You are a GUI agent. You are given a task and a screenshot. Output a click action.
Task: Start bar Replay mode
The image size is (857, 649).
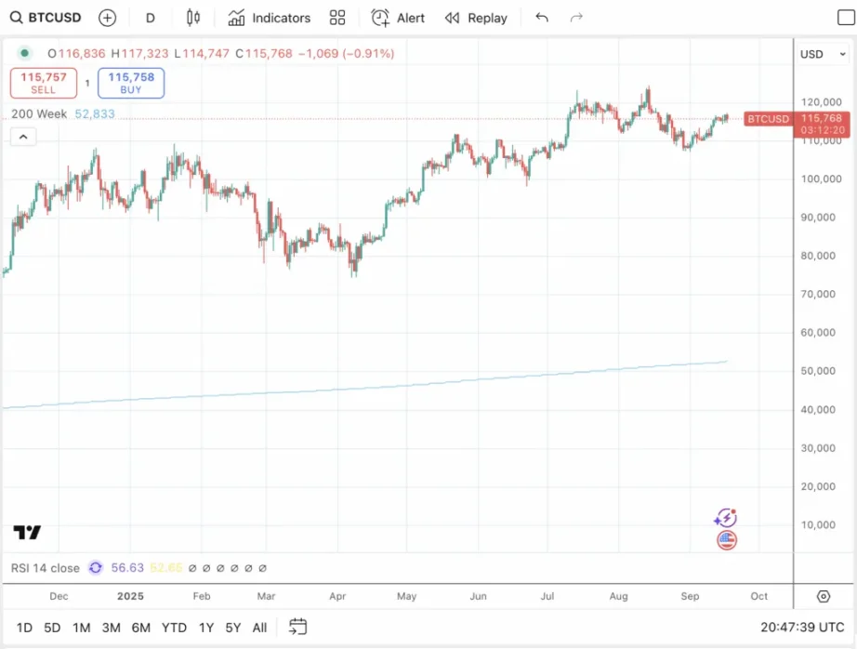click(x=476, y=18)
